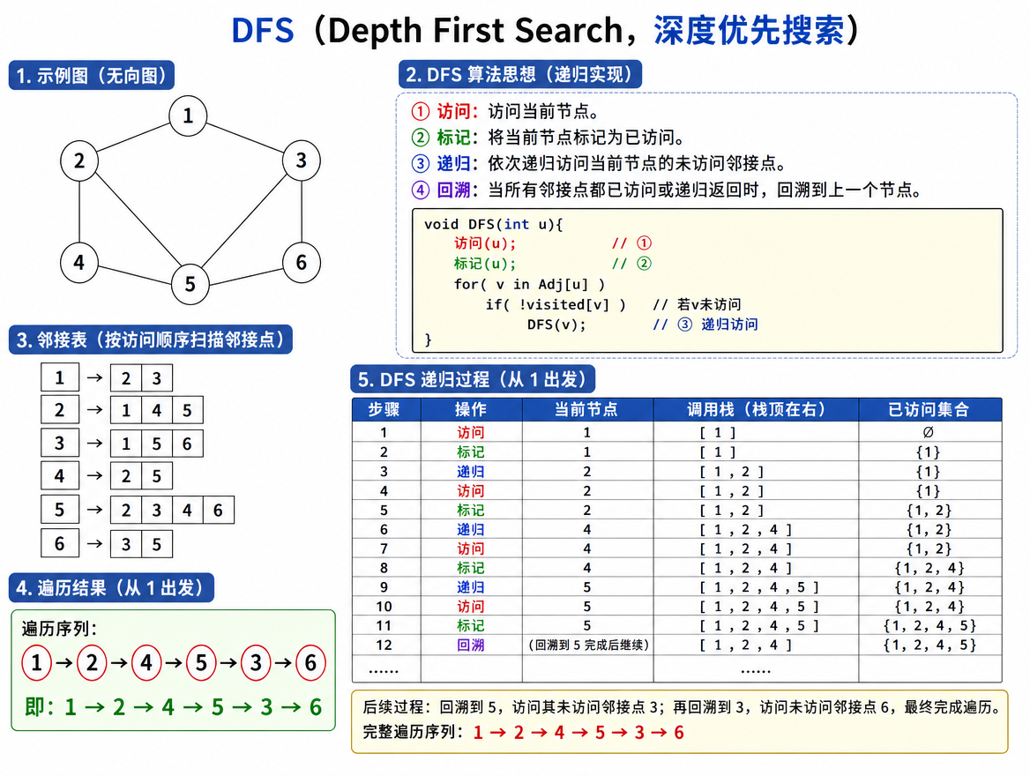The image size is (1030, 776).
Task: Select adjacency list head cell 2
Action: point(60,410)
